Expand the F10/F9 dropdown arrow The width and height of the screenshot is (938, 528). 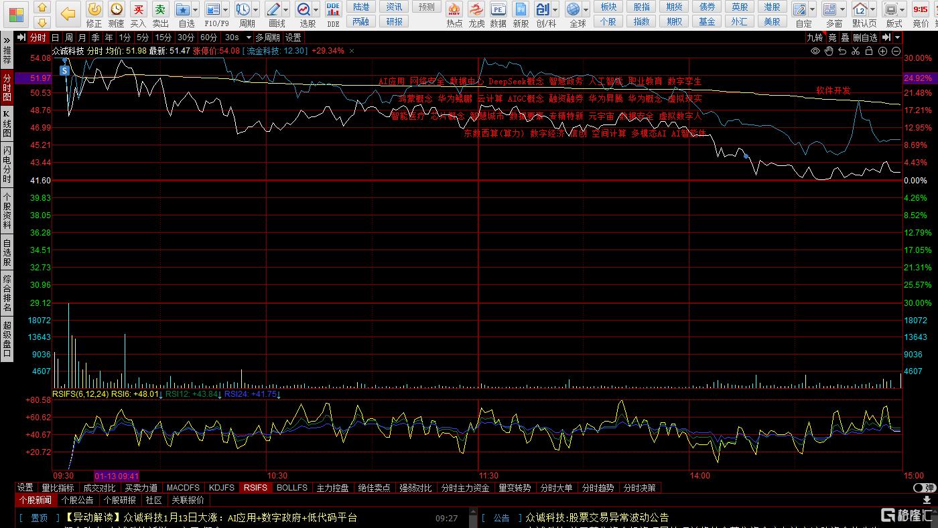click(226, 10)
